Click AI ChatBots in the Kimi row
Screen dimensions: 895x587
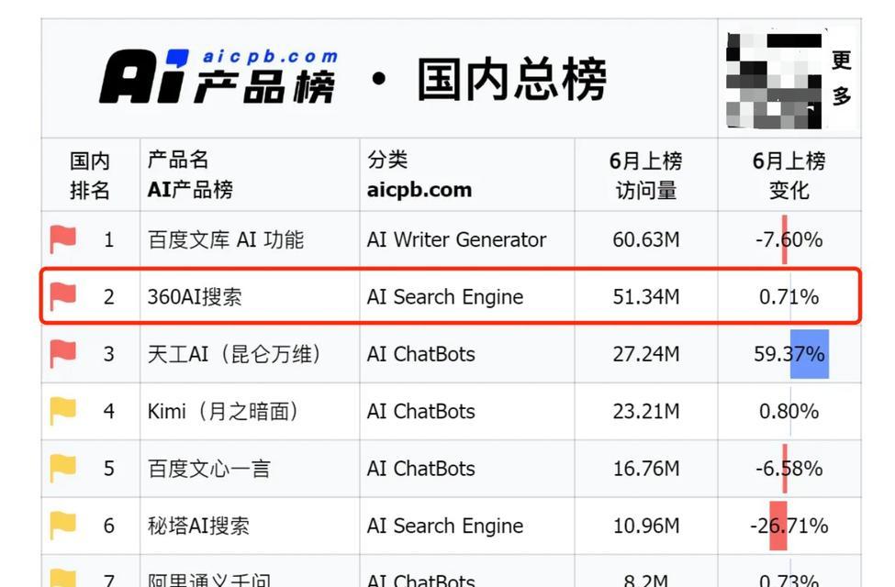pos(421,411)
